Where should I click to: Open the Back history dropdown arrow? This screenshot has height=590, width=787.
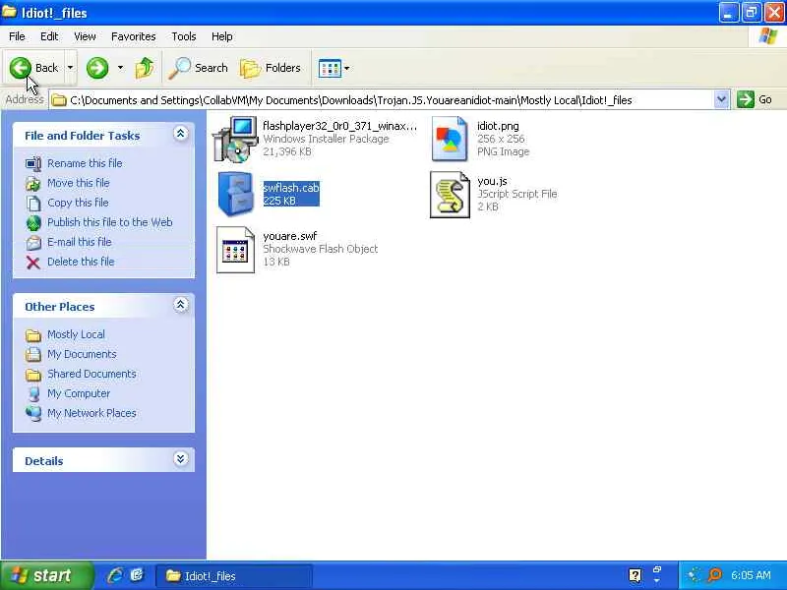pyautogui.click(x=70, y=68)
